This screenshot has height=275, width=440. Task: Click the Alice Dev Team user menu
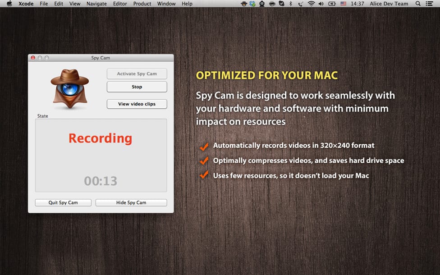(x=389, y=4)
